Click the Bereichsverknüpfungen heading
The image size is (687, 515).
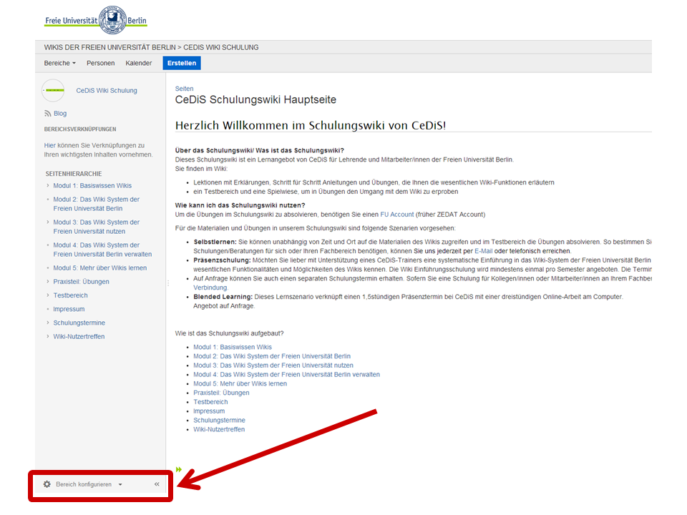click(x=80, y=129)
